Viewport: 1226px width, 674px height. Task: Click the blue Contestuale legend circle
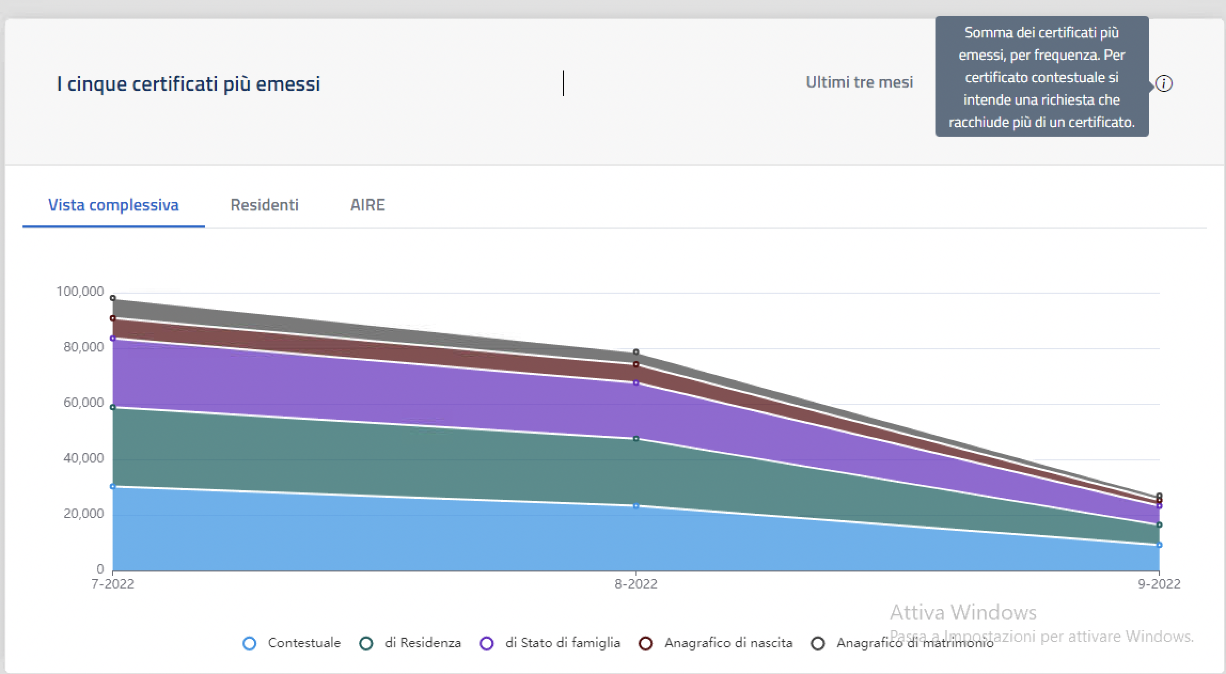click(x=249, y=643)
